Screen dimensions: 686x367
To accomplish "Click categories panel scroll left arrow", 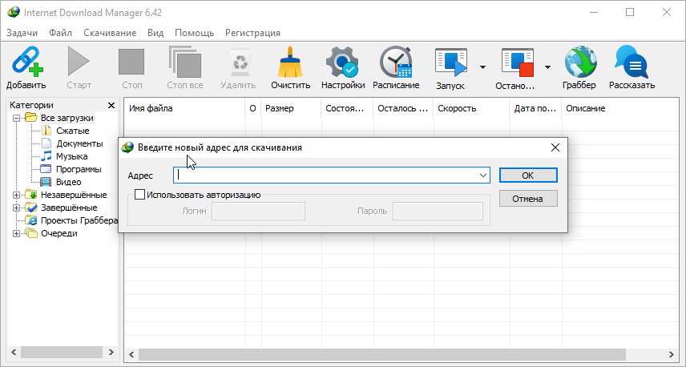I will [x=14, y=352].
